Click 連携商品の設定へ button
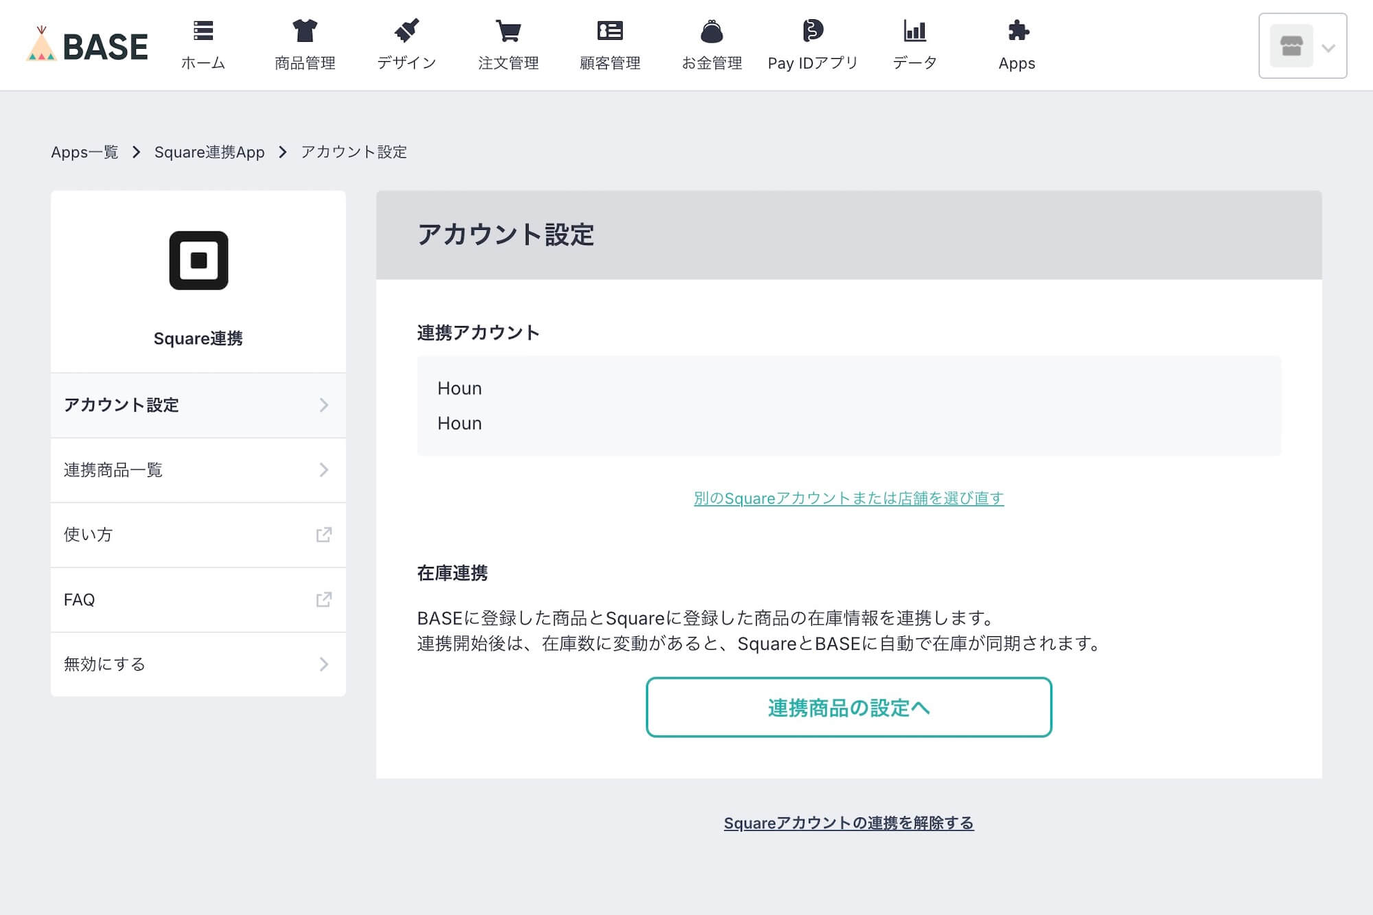Image resolution: width=1373 pixels, height=915 pixels. (x=849, y=707)
